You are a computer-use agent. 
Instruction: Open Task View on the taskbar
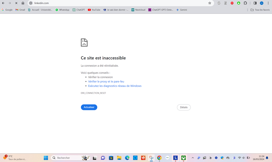(x=94, y=158)
